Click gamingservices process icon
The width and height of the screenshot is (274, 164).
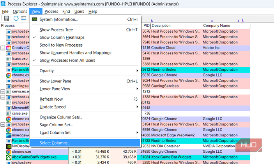9,86
